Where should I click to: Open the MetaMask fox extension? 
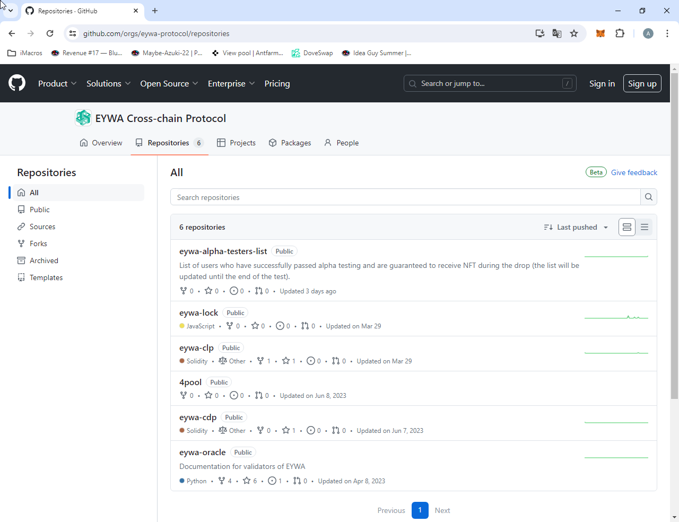pyautogui.click(x=600, y=33)
